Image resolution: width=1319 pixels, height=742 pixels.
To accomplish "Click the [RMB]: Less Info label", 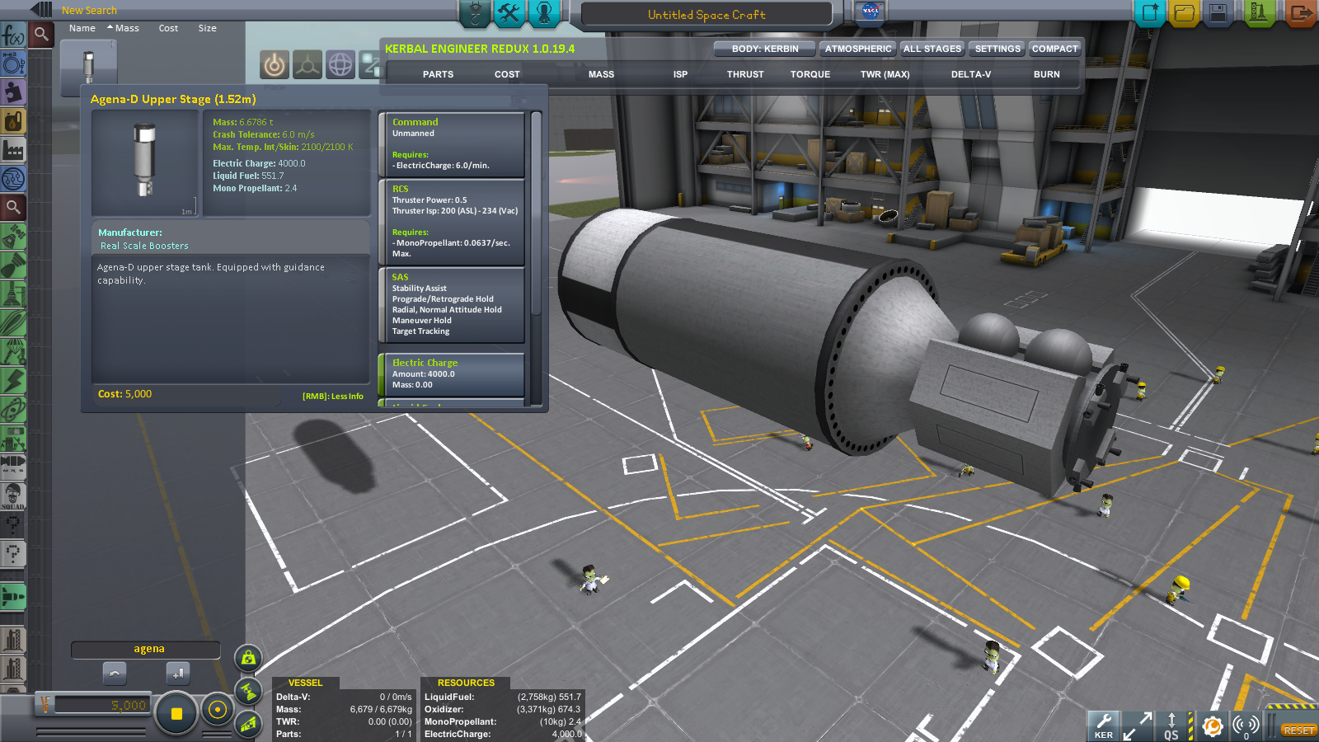I will pos(333,397).
